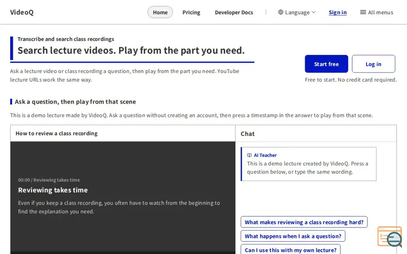Image resolution: width=407 pixels, height=254 pixels.
Task: Click the Chat panel heading
Action: (248, 134)
